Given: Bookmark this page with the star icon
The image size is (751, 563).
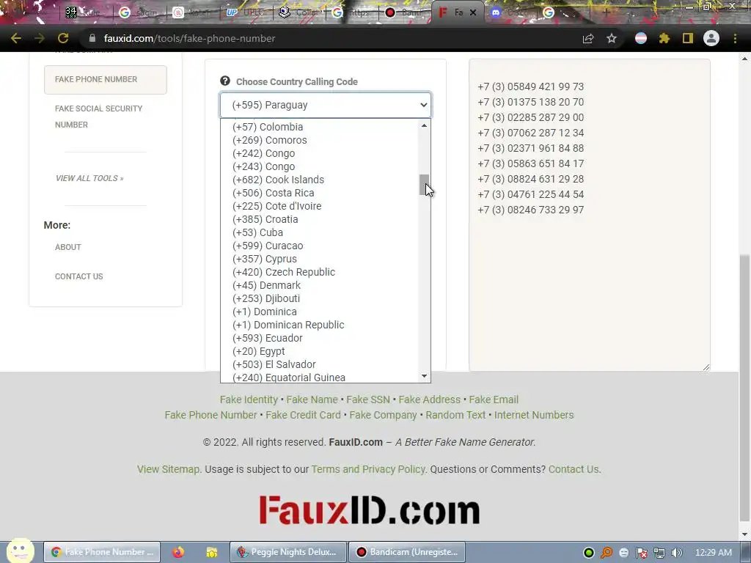Looking at the screenshot, I should (x=612, y=38).
